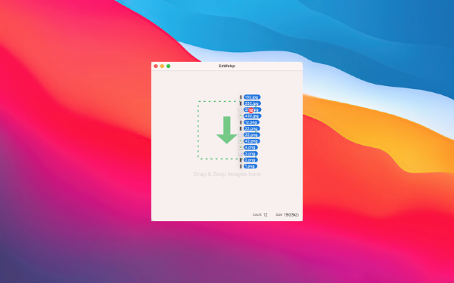The height and width of the screenshot is (283, 454).
Task: Click the Count 12 indicator
Action: pyautogui.click(x=260, y=214)
